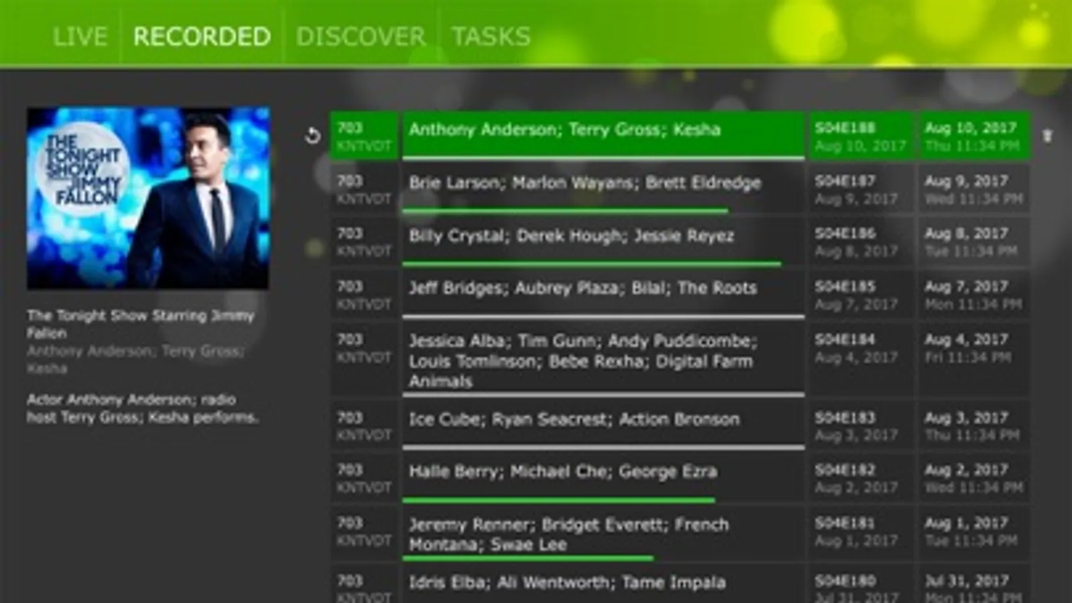Screen dimensions: 1072x603
Task: Click the S04E185 episode number cell
Action: 860,294
